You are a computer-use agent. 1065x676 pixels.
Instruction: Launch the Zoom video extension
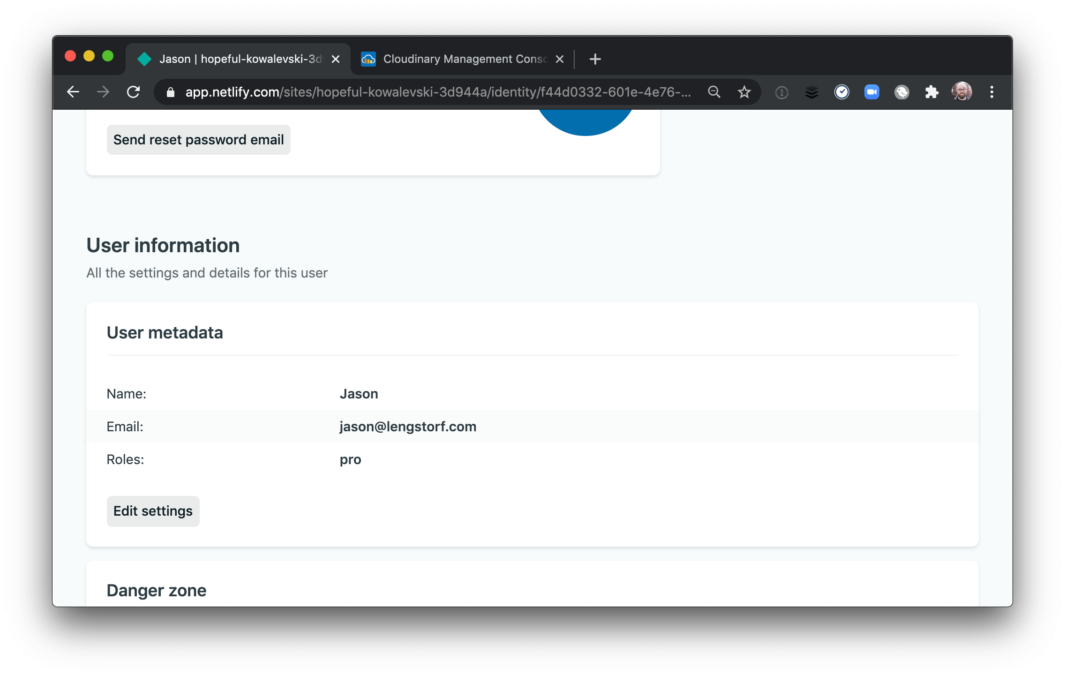[x=872, y=92]
